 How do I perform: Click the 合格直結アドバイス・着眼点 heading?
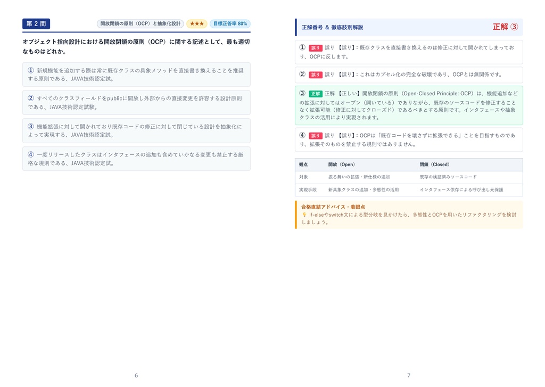(333, 207)
